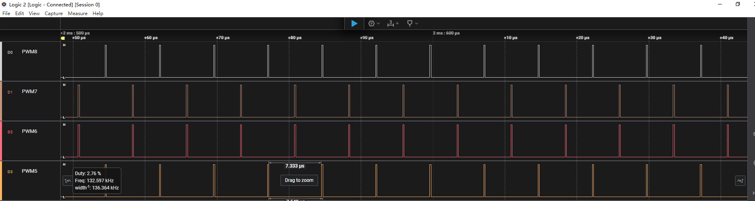Click the 2 ms : 600 µs timeline label
755x201 pixels.
click(x=446, y=33)
